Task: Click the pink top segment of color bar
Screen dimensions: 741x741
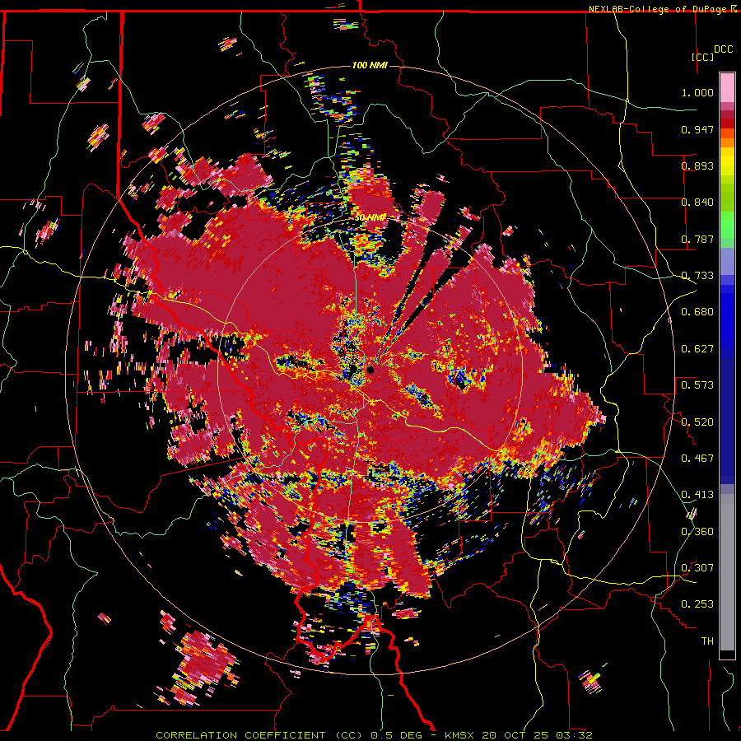Action: pyautogui.click(x=727, y=87)
